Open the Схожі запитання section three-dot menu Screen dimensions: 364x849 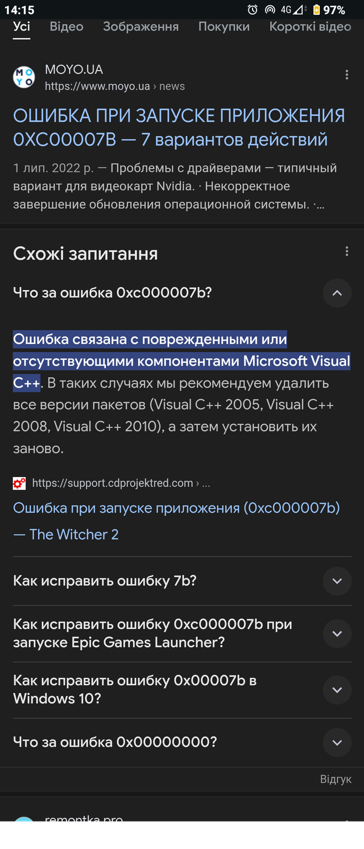coord(347,251)
